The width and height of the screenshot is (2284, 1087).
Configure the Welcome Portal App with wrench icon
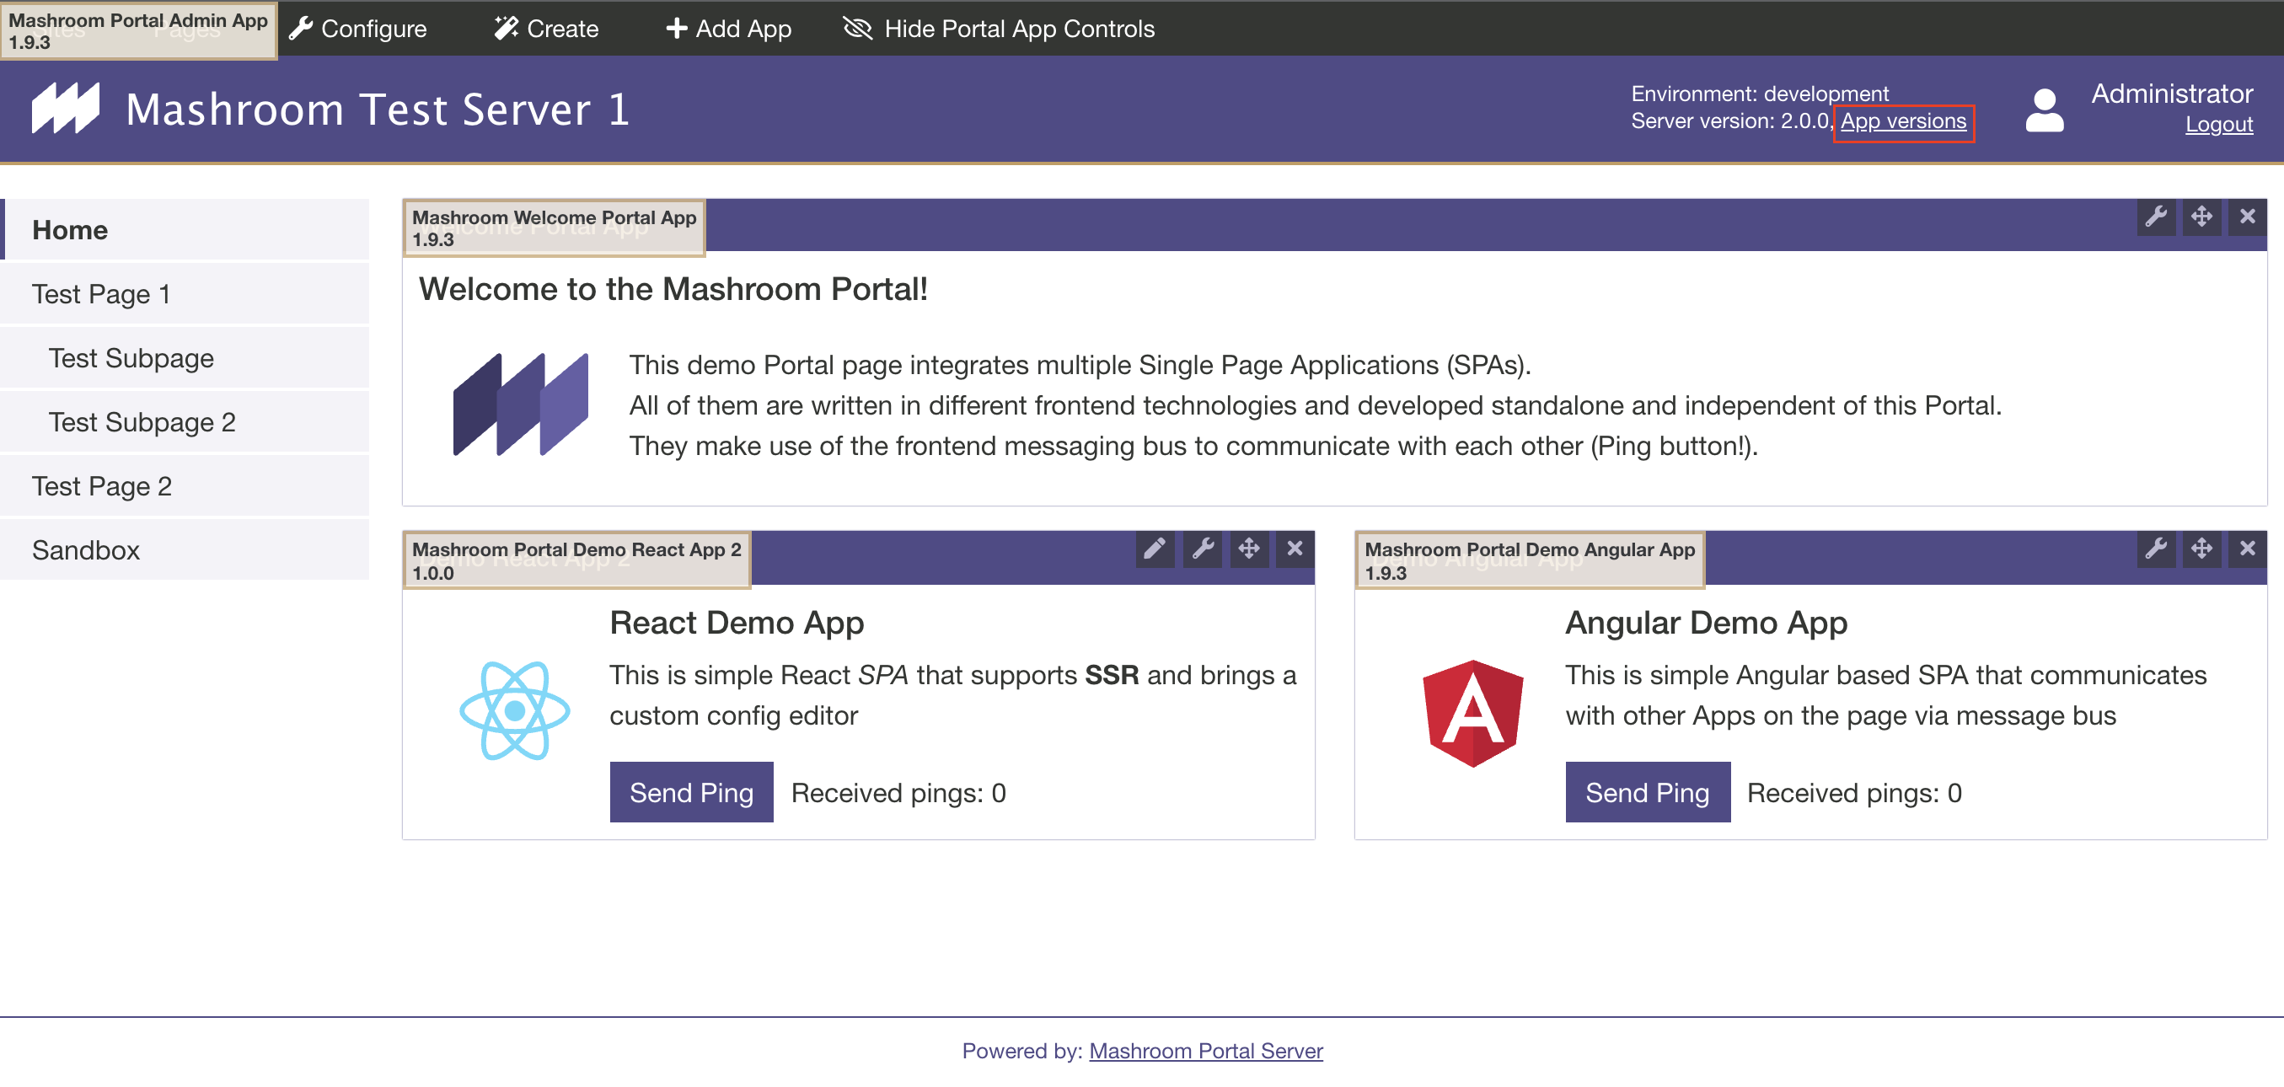tap(2155, 217)
